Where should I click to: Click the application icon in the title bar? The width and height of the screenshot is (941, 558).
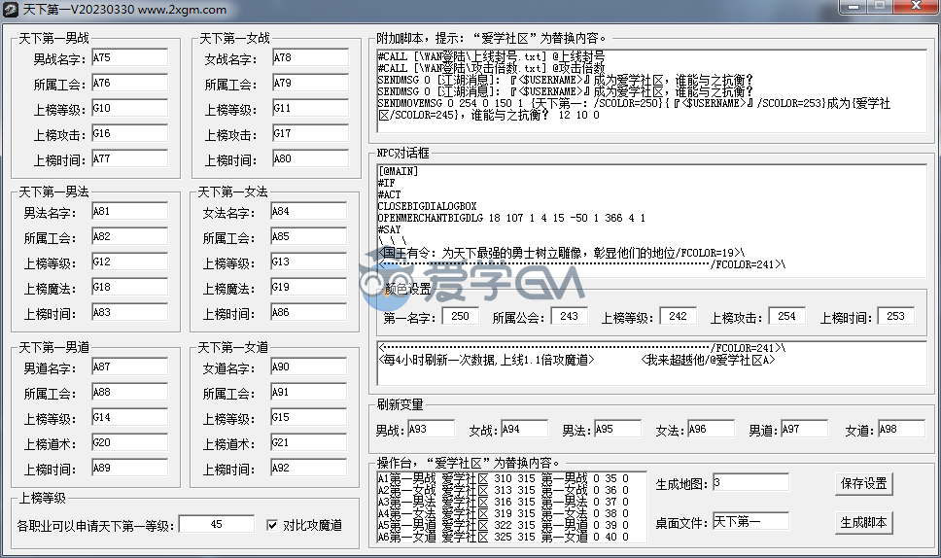point(11,10)
